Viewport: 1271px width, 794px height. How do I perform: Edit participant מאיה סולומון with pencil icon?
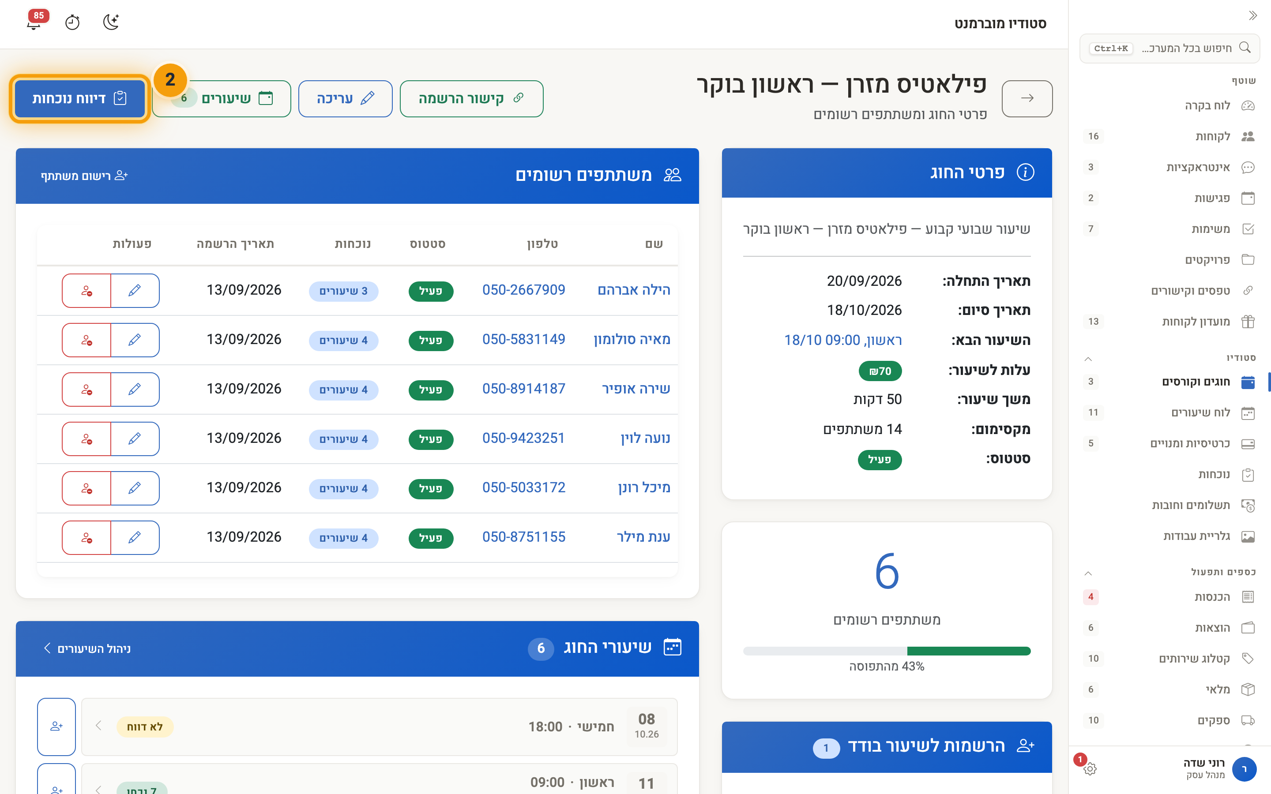coord(135,340)
